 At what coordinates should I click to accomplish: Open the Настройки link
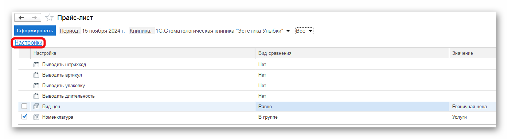click(28, 42)
